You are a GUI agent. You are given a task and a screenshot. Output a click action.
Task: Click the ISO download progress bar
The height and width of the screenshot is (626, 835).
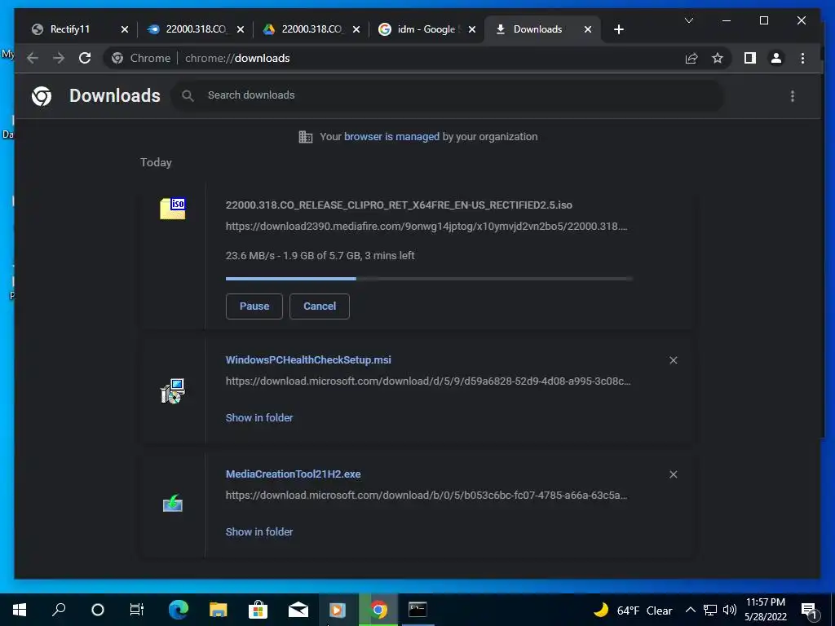click(x=429, y=279)
